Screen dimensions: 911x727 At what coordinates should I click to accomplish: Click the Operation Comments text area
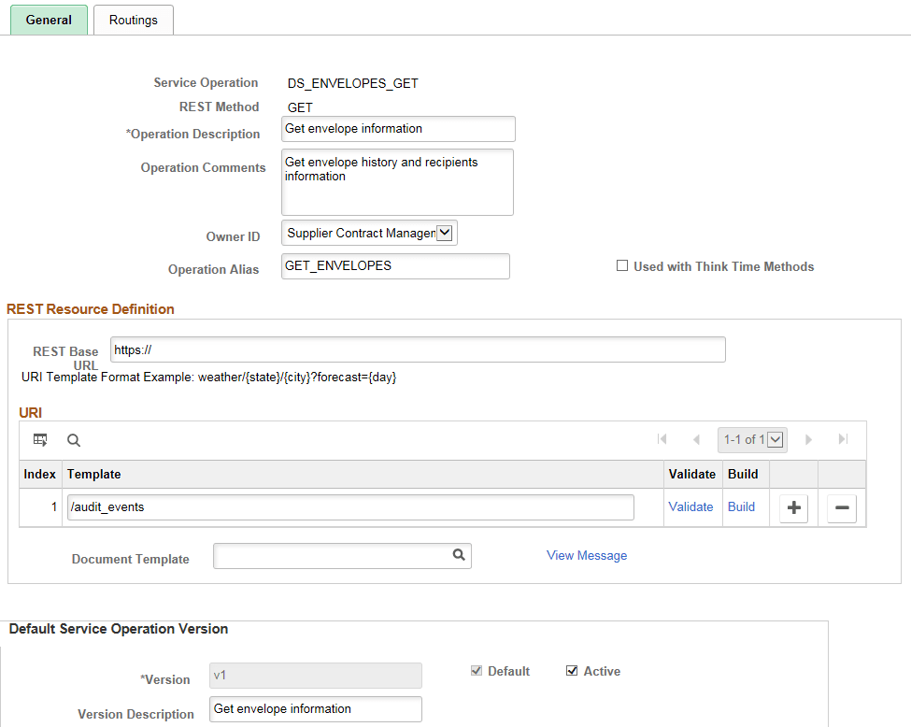coord(397,182)
